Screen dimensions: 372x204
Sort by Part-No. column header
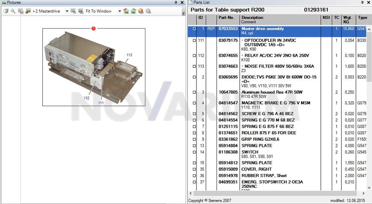coord(228,20)
